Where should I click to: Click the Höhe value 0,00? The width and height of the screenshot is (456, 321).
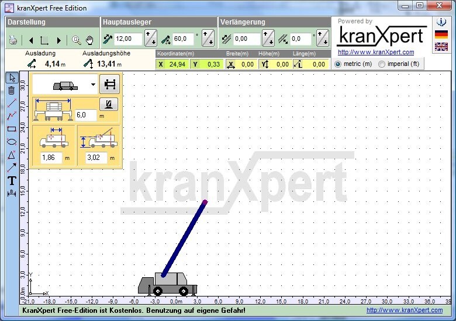point(282,64)
